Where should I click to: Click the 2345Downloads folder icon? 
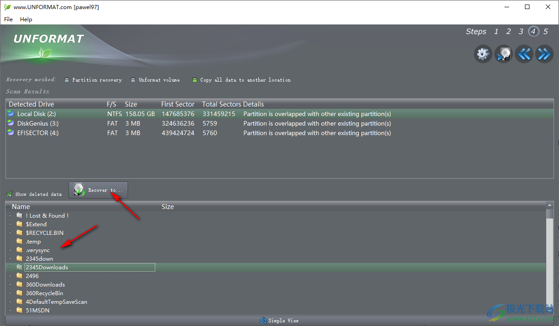click(19, 267)
